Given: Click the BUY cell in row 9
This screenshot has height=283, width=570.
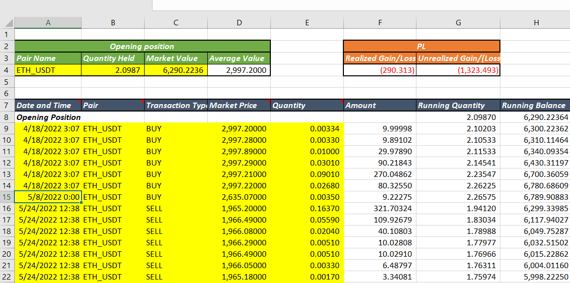Looking at the screenshot, I should tap(176, 129).
